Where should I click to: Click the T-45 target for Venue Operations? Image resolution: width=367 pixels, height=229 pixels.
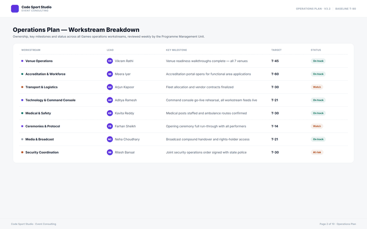tap(275, 61)
